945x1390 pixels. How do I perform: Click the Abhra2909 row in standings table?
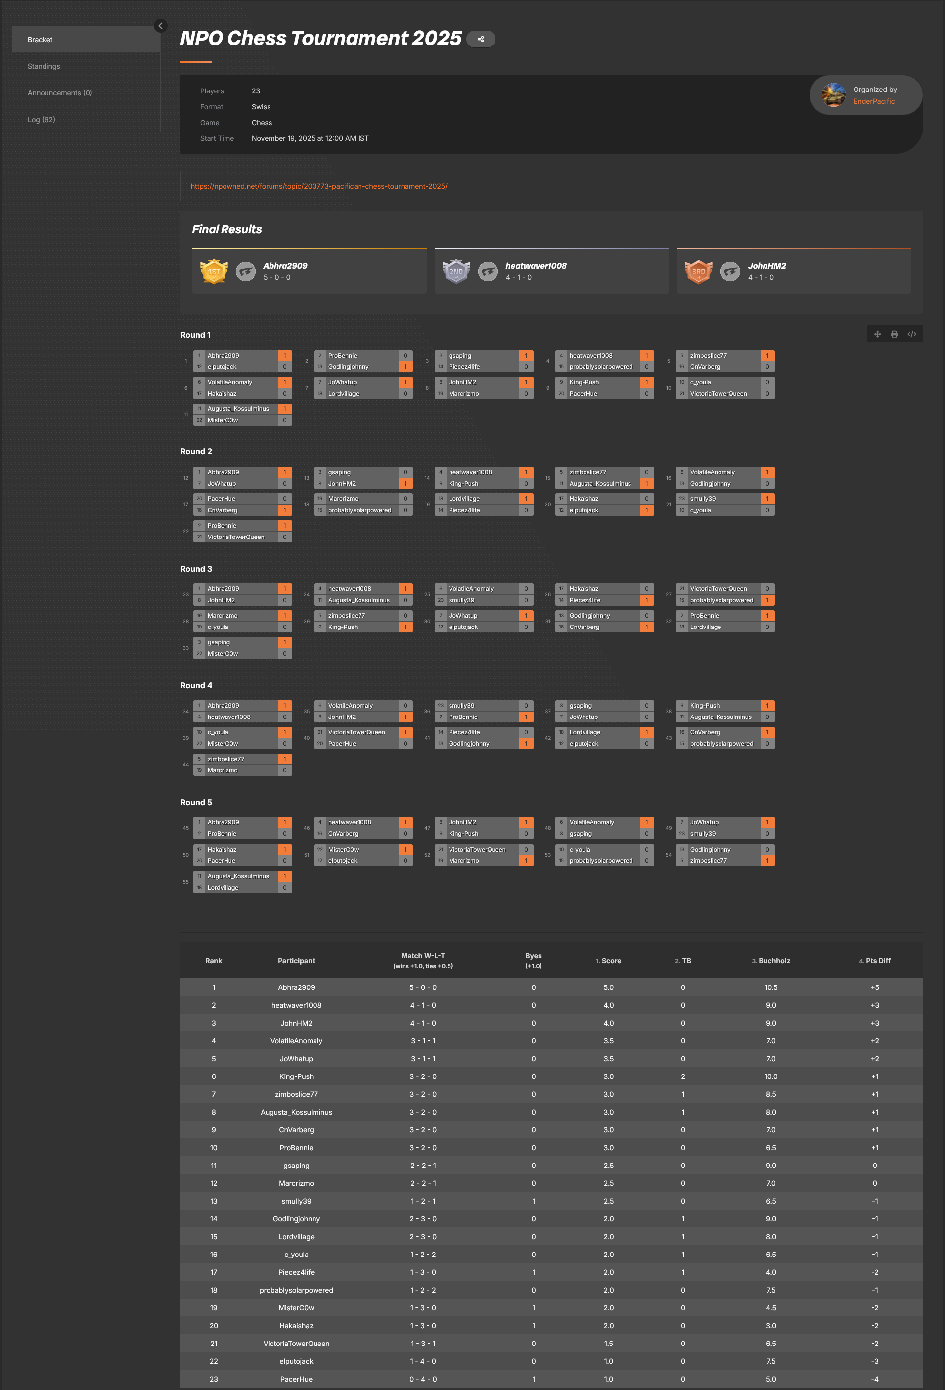296,987
